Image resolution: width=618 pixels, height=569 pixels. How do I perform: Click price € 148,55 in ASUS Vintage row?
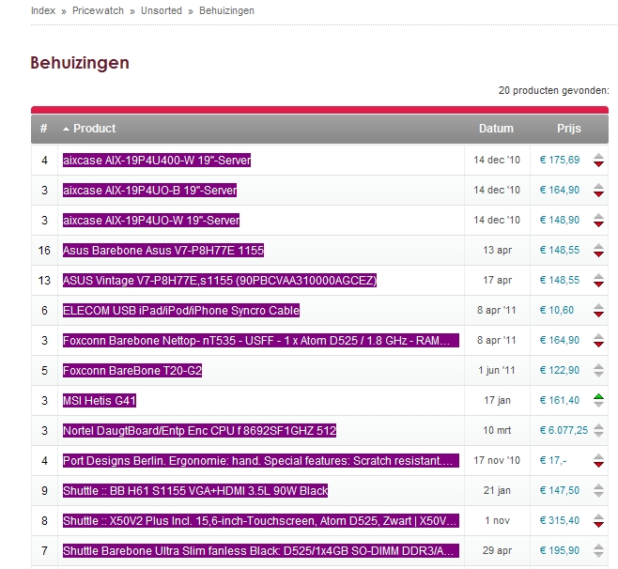click(559, 280)
